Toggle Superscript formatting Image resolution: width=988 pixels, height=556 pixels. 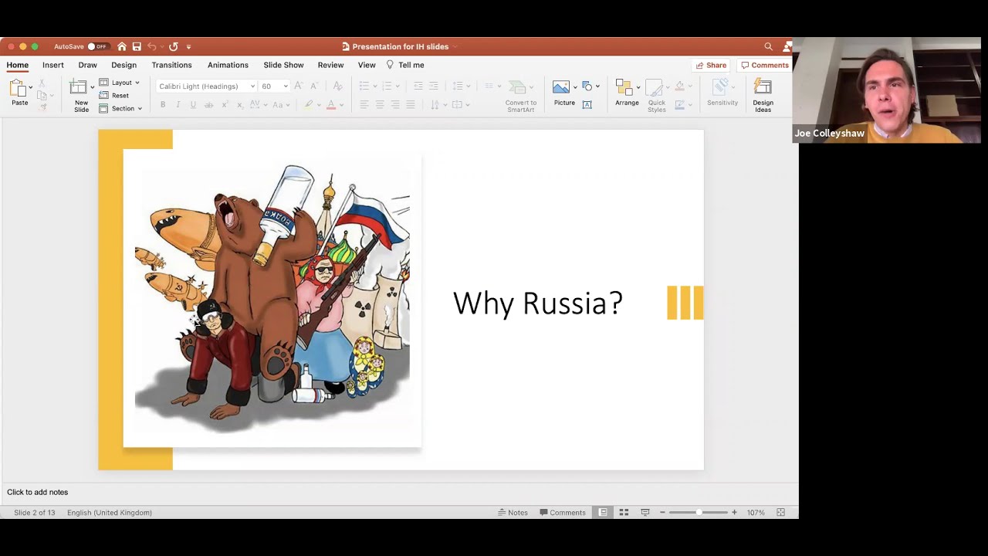pos(224,105)
